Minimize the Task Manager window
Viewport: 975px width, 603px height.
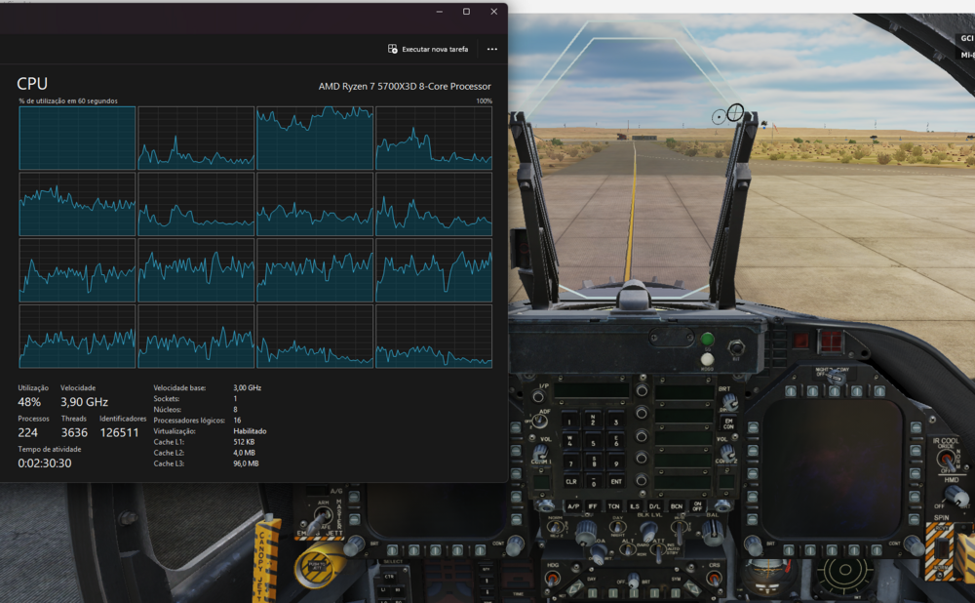pyautogui.click(x=439, y=11)
